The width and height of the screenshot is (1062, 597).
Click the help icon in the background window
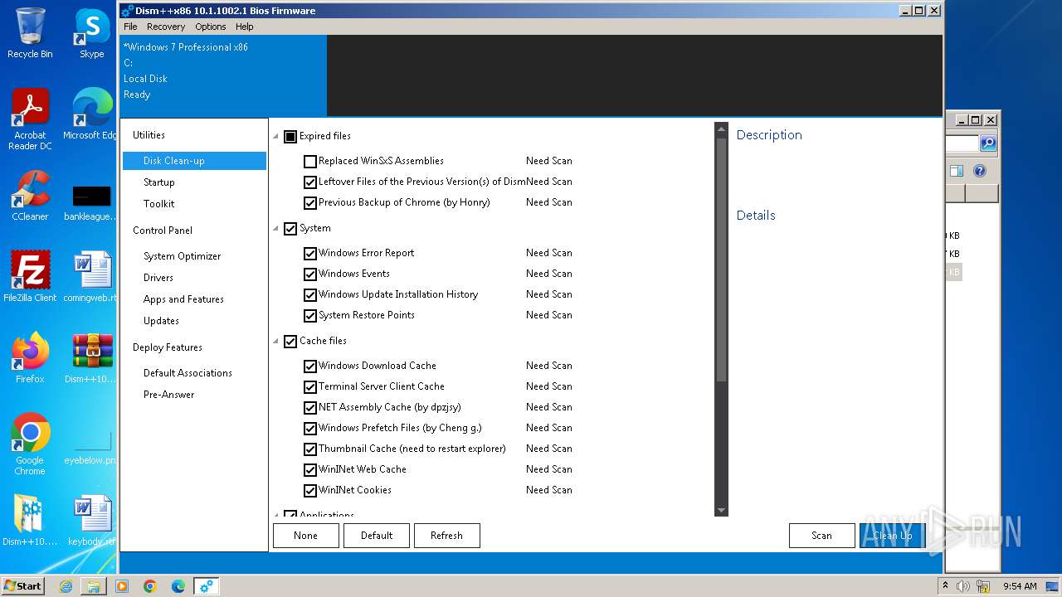tap(980, 171)
